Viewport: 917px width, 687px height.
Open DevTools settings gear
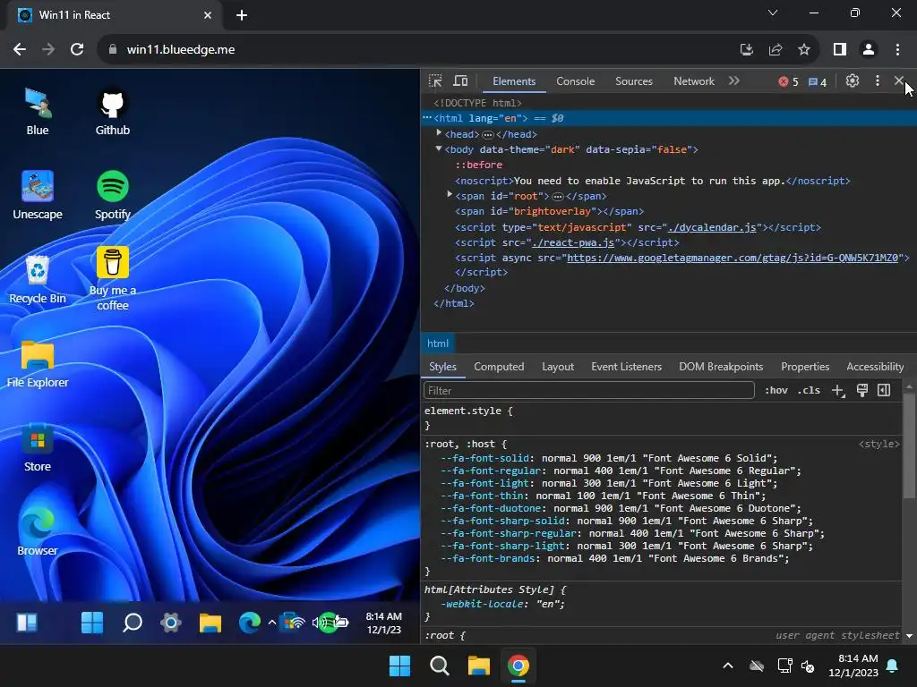853,81
